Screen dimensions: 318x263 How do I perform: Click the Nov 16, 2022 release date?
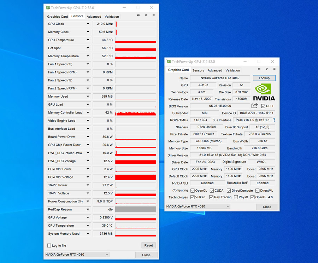pyautogui.click(x=202, y=99)
